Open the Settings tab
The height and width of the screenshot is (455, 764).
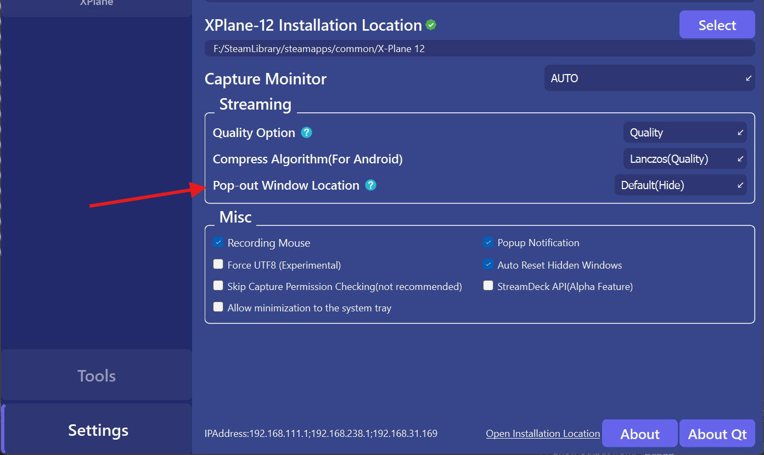(98, 430)
